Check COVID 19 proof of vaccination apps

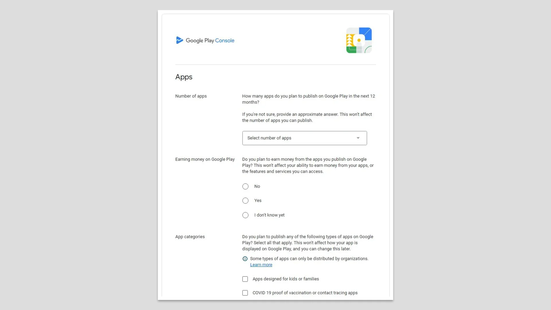[x=245, y=293]
